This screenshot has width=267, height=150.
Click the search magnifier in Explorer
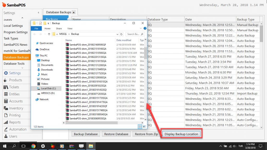pos(142,34)
